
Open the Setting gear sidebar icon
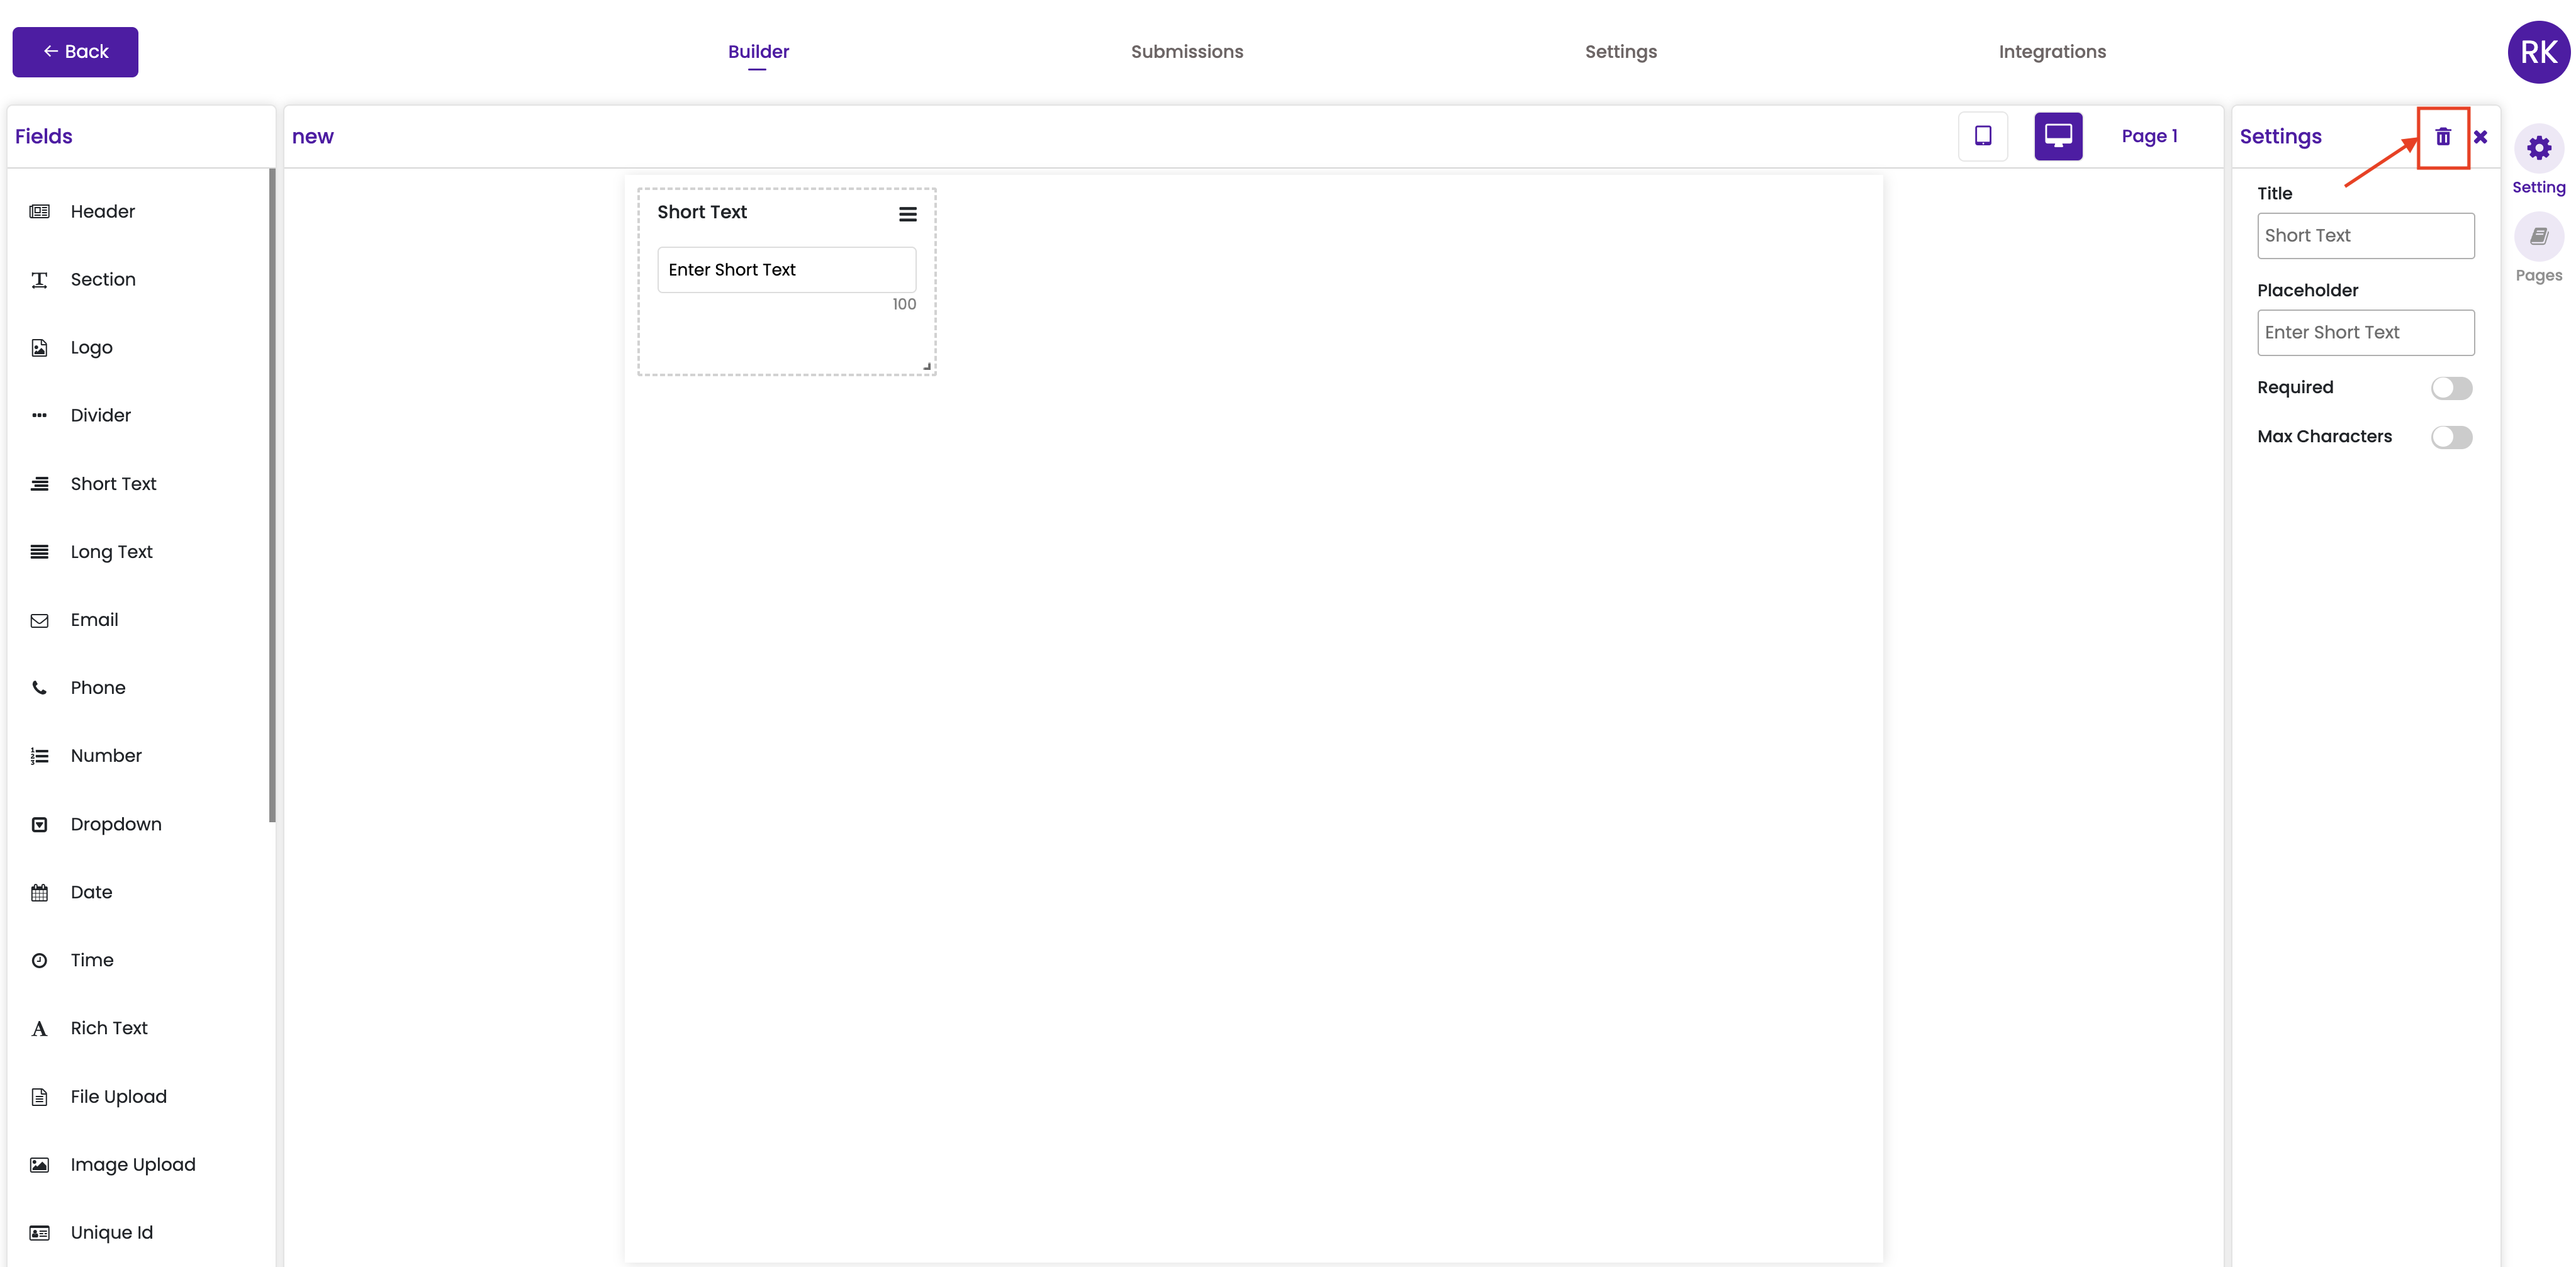[x=2538, y=149]
